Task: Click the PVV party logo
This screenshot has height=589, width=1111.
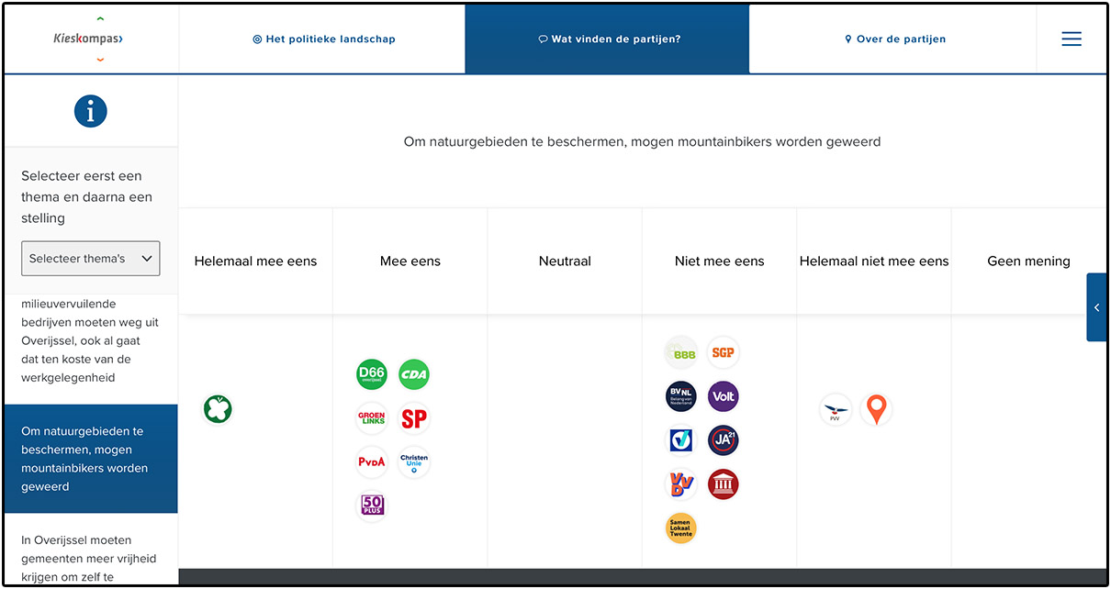Action: [x=836, y=410]
